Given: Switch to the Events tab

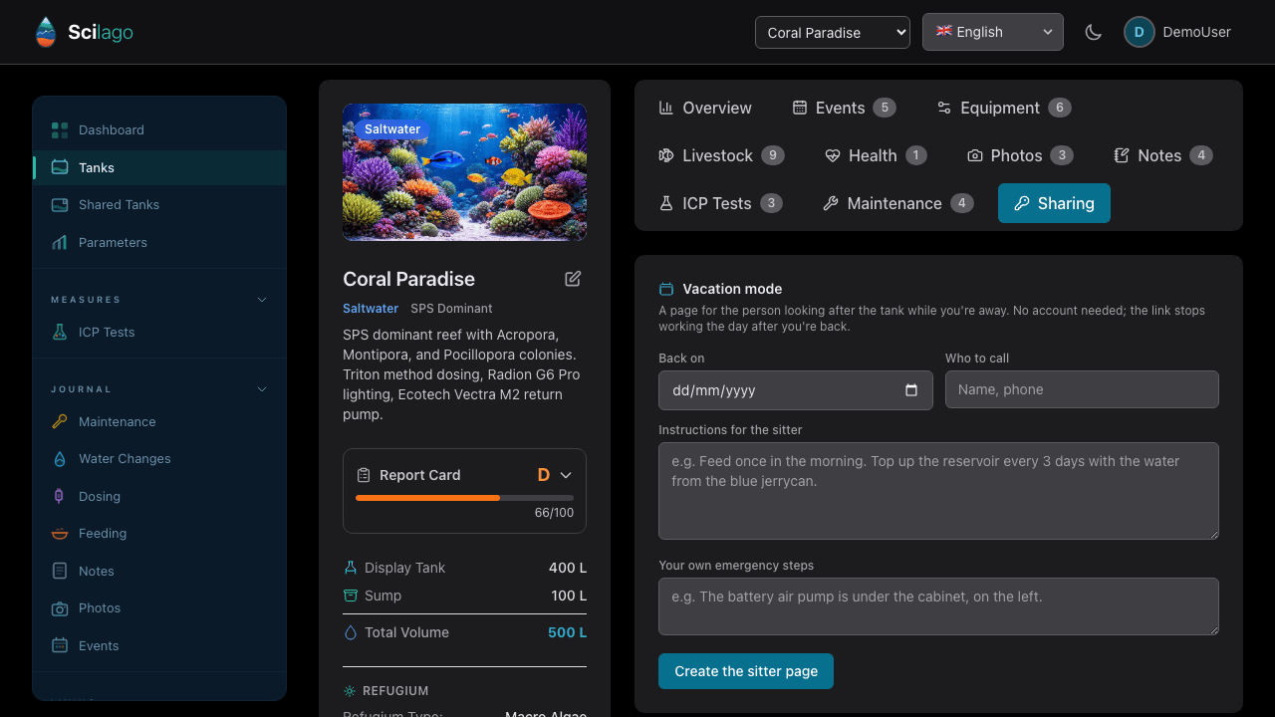Looking at the screenshot, I should [845, 108].
